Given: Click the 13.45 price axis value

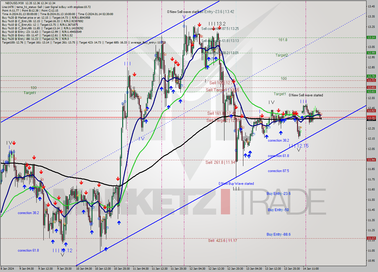Looking at the screenshot, I should click(371, 6).
